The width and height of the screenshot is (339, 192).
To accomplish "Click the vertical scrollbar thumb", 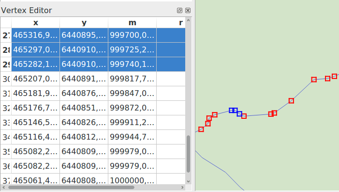I will click(x=188, y=154).
